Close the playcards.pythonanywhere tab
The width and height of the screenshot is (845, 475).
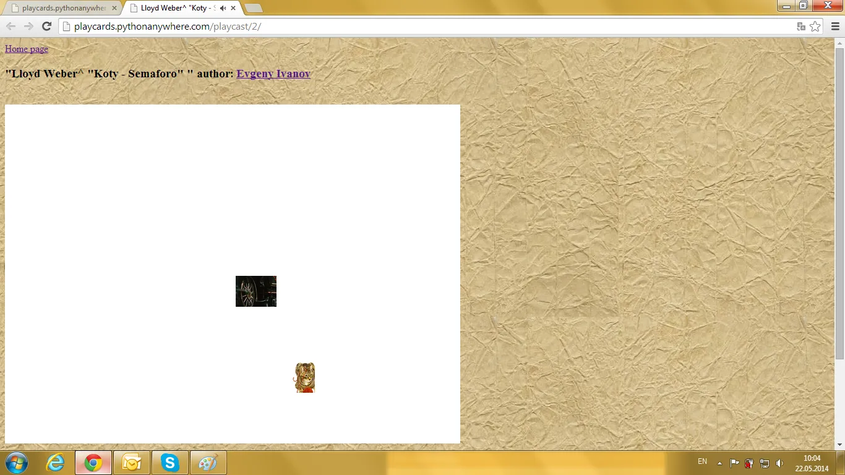click(x=114, y=8)
